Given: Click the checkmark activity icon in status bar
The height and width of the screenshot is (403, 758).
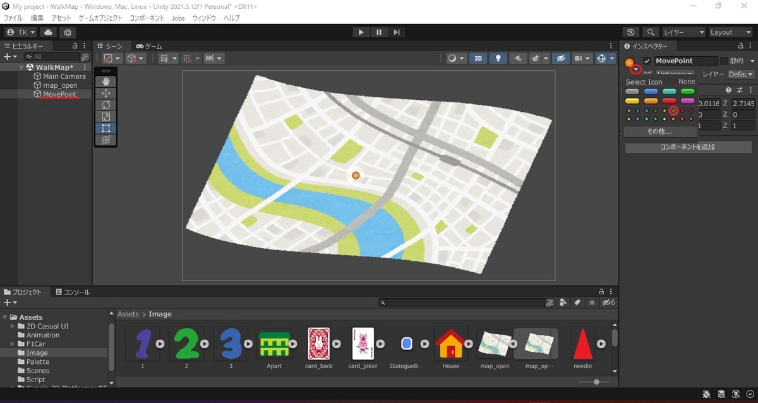Looking at the screenshot, I should pyautogui.click(x=749, y=394).
